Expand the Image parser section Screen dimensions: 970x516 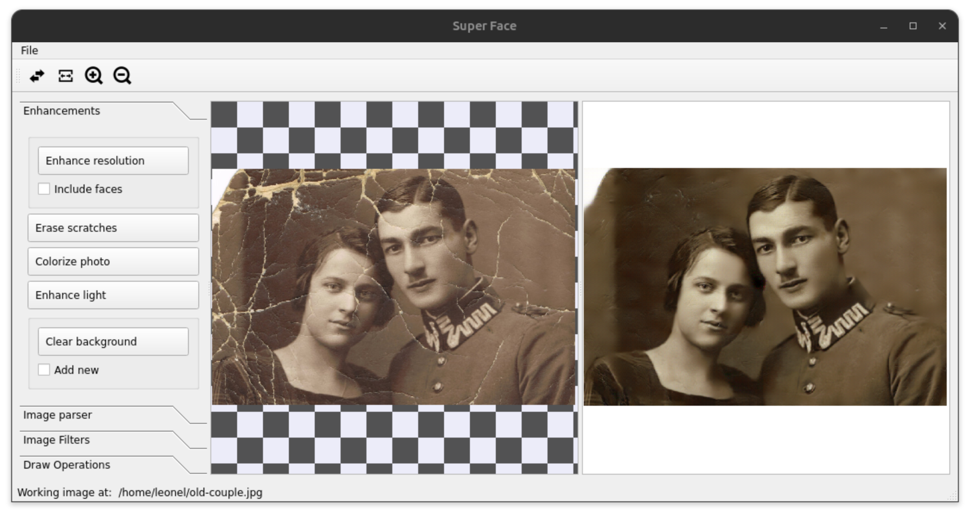pos(58,415)
